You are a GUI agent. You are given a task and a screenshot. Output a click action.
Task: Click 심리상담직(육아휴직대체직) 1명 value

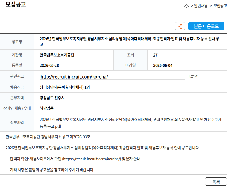pyautogui.click(x=64, y=87)
